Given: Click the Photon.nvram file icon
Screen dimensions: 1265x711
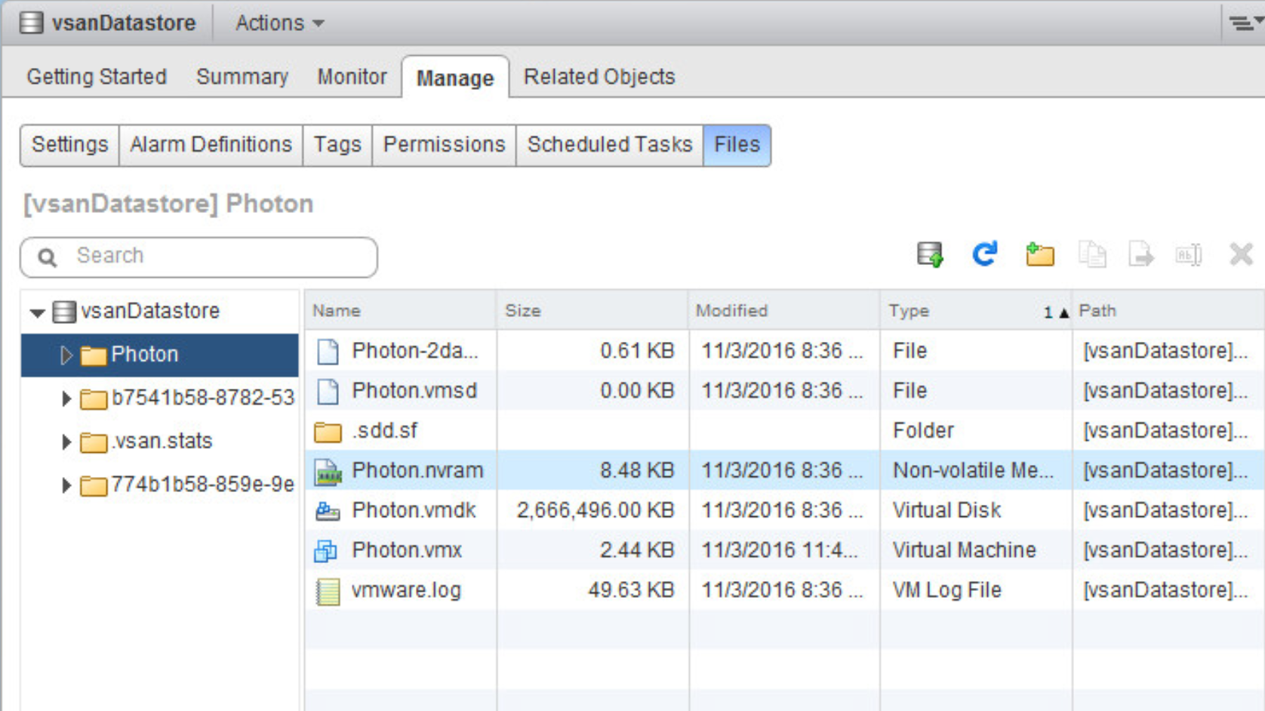Looking at the screenshot, I should 328,471.
